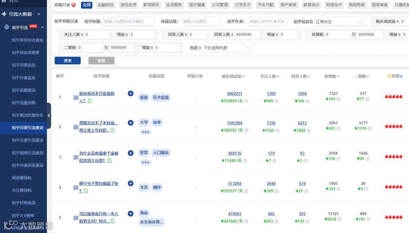Click the 关注人数 ≥ minimum field
This screenshot has height=233, width=409.
97,34
